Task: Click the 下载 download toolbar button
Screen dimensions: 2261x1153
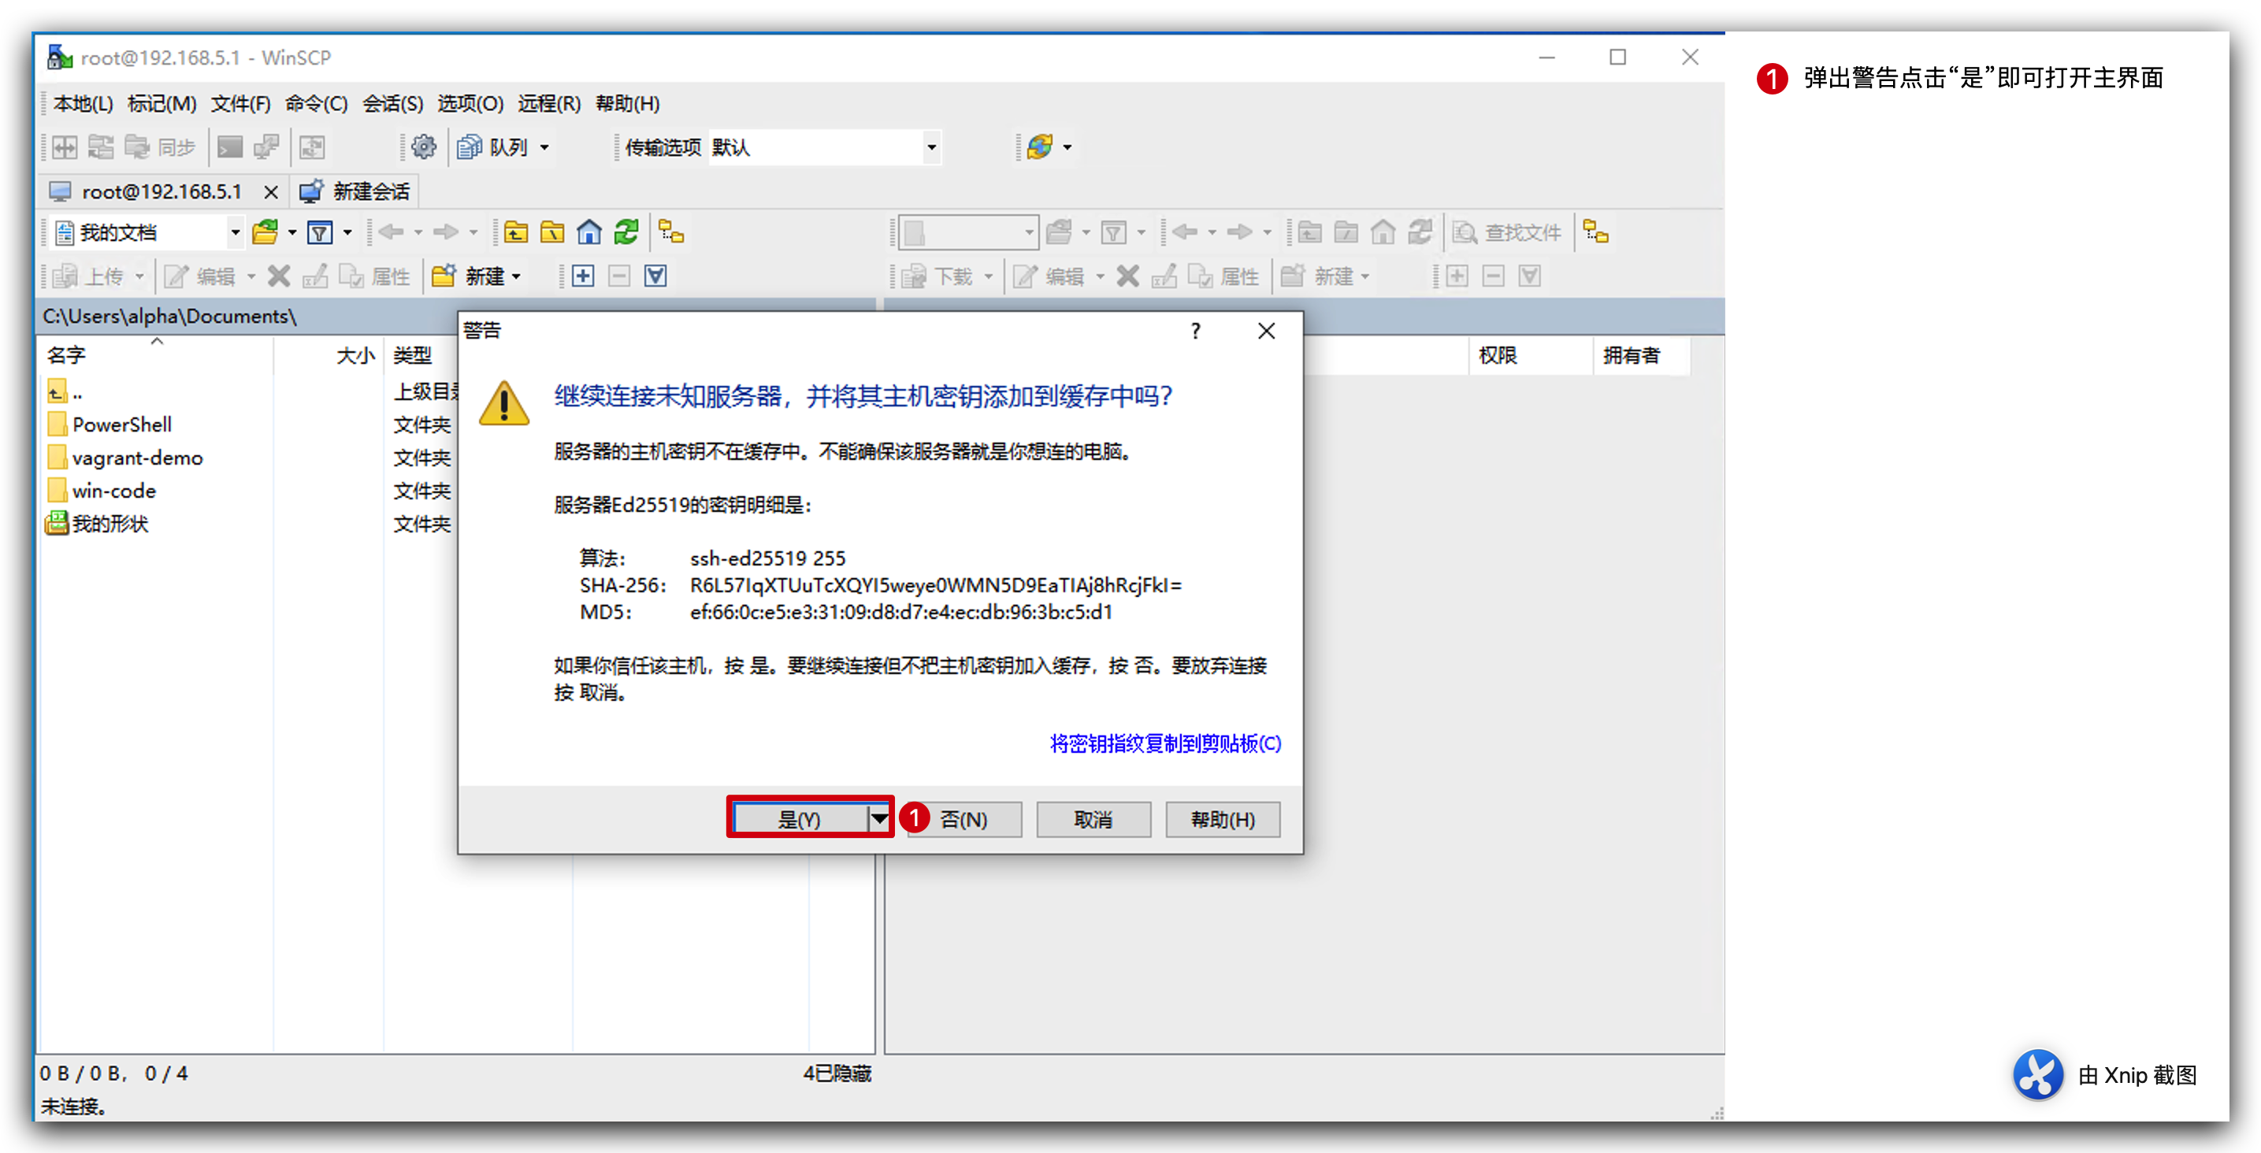Action: 938,276
